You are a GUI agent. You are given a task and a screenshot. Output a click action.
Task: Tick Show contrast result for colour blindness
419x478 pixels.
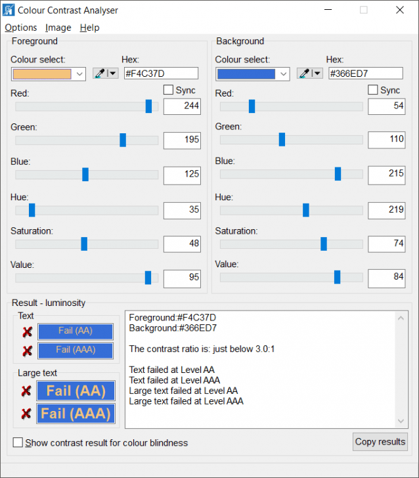[18, 443]
